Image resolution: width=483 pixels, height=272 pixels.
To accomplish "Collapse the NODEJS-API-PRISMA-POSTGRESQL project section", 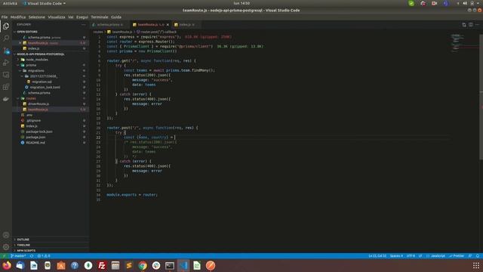I will (41, 54).
